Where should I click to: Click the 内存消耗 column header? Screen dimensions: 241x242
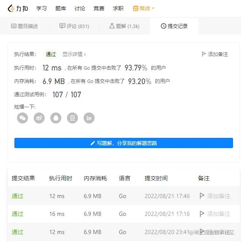[95, 178]
